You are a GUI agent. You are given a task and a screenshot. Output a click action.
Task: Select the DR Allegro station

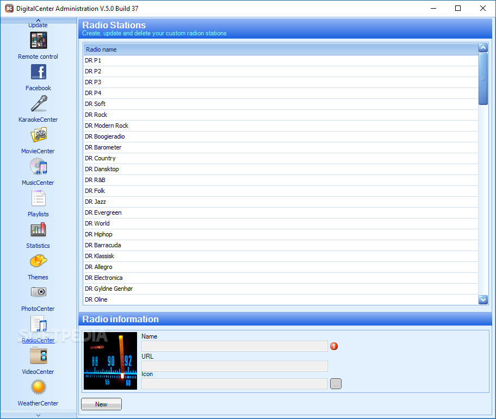pyautogui.click(x=281, y=267)
